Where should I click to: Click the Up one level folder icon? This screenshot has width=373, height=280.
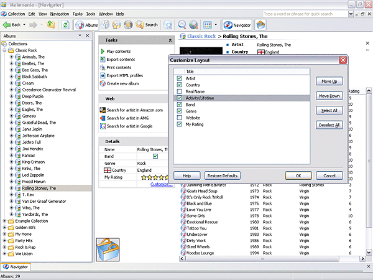(51, 24)
